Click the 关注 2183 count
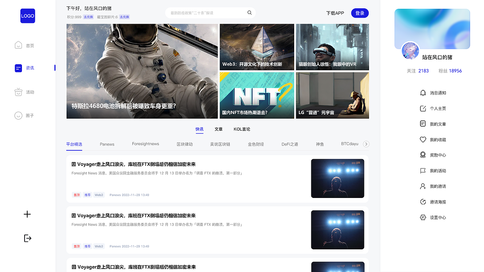484x272 pixels. click(x=418, y=71)
